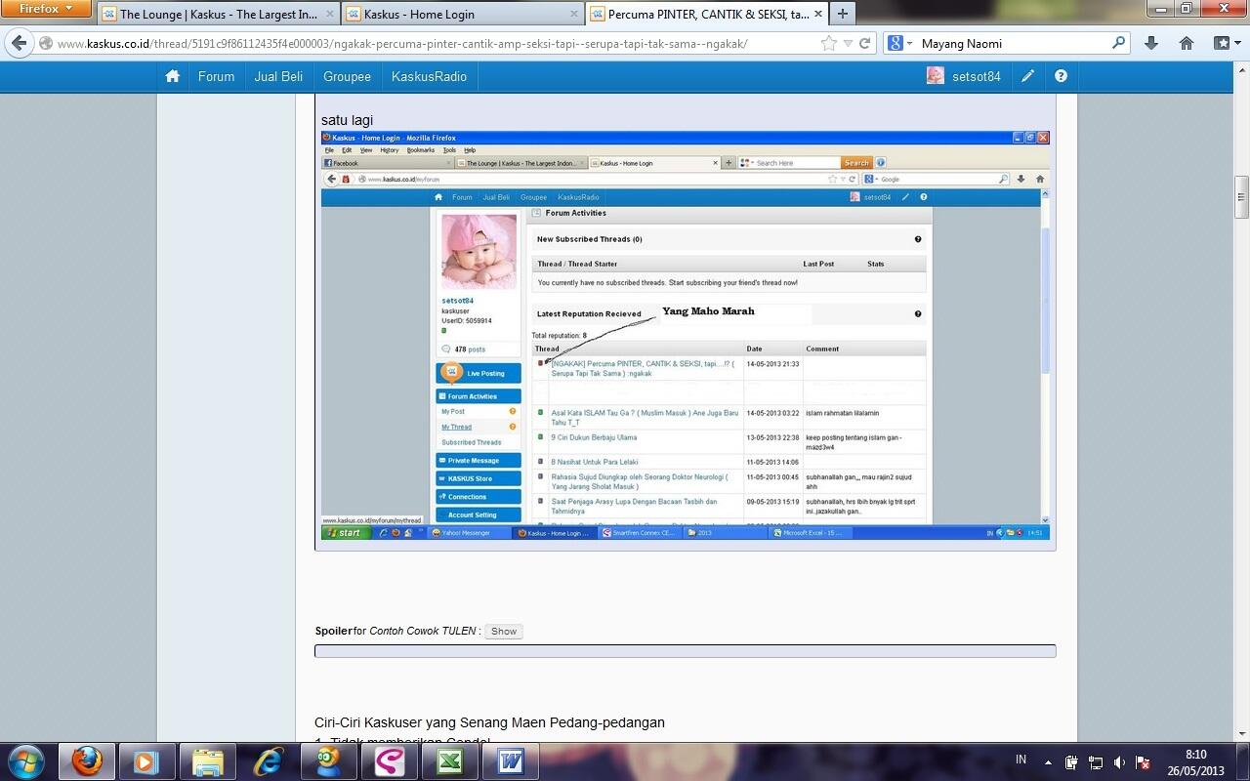Close the Kaskus - Home Login tab
The width and height of the screenshot is (1250, 781).
[x=572, y=15]
